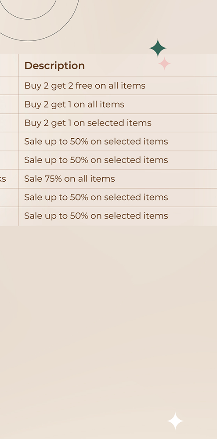Click 'Buy 2 get 1 on selected items'
Image resolution: width=217 pixels, height=439 pixels.
pos(88,123)
